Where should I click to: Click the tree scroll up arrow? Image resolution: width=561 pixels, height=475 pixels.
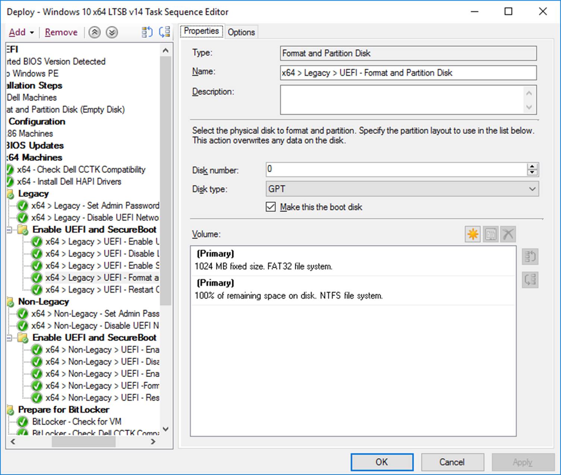pos(166,50)
